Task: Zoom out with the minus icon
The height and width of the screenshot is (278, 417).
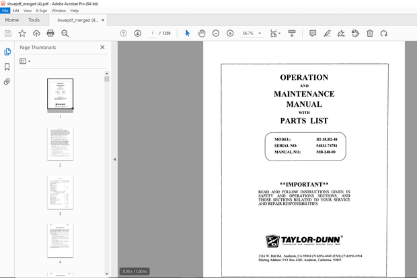Action: coord(216,34)
